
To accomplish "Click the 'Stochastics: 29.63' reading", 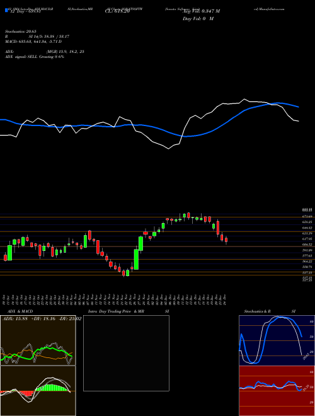I will 20,32.
